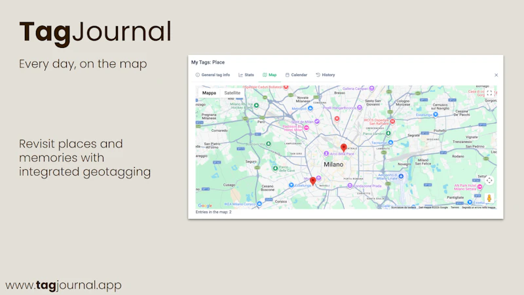Screen dimensions: 524x295
Task: Open the Scorciatoie da tastiera link
Action: coord(403,207)
